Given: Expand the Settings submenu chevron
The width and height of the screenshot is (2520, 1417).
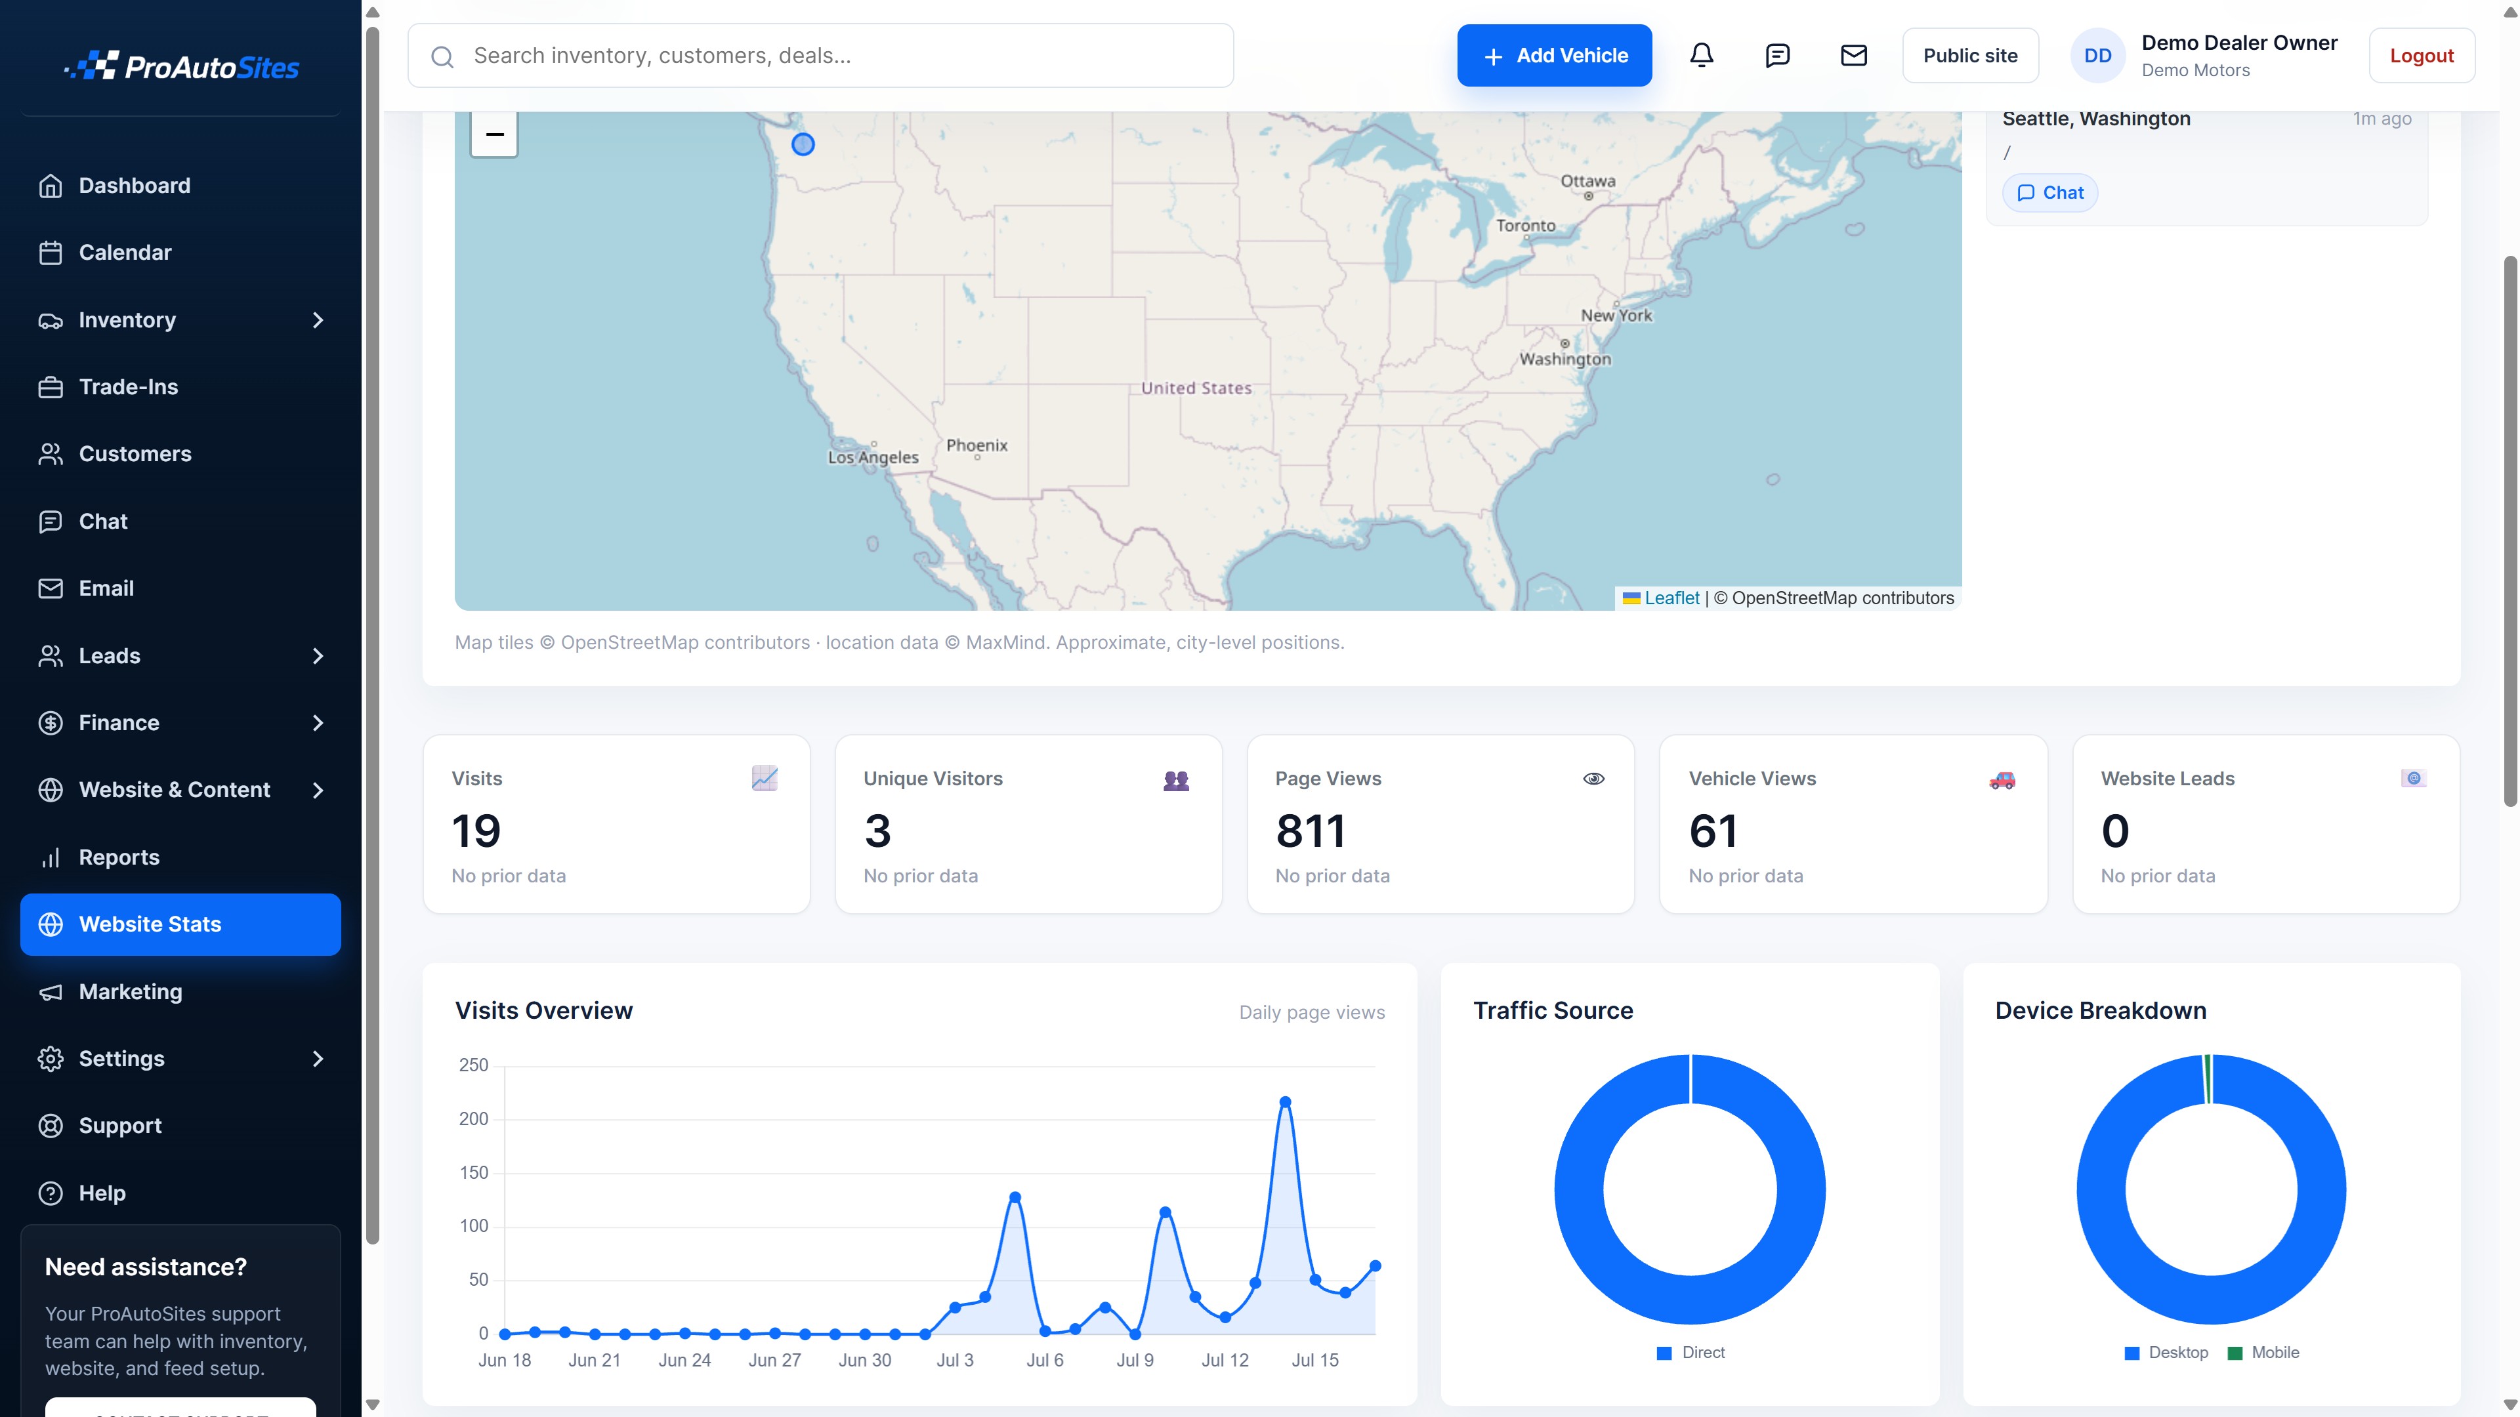Looking at the screenshot, I should 317,1059.
